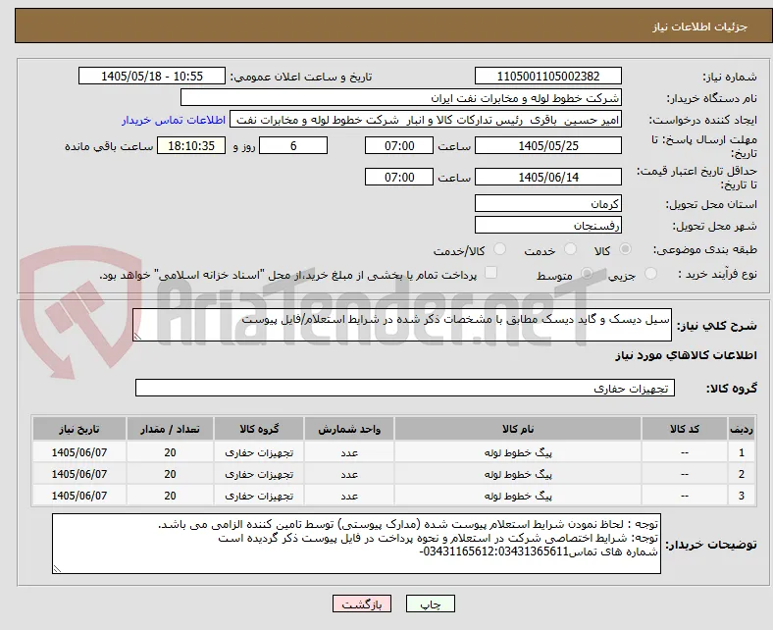Click the اطلاعات کالاهای مورد نیاز heading
This screenshot has height=630, width=773.
coord(686,355)
